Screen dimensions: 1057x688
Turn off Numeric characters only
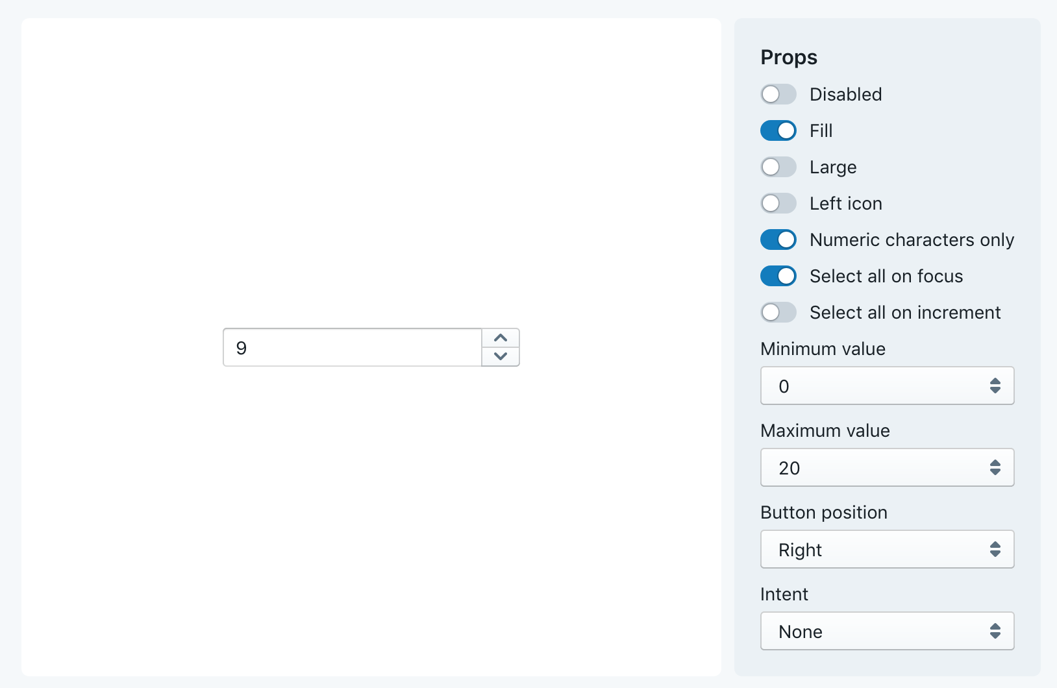(778, 240)
